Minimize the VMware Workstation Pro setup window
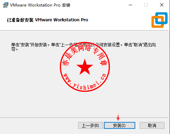 [130, 5]
